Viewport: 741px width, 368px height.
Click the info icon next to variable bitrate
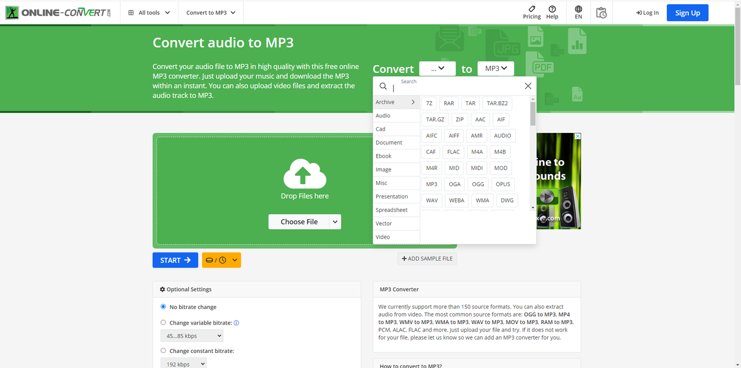coord(236,323)
